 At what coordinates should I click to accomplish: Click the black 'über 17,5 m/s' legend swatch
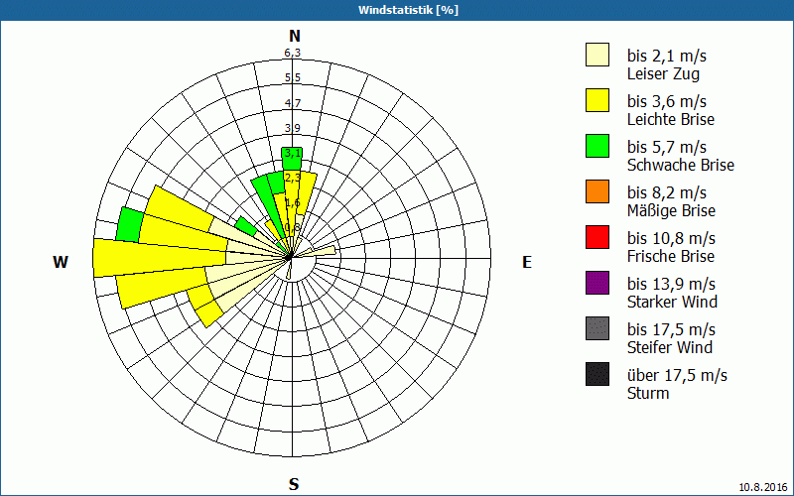tap(597, 374)
